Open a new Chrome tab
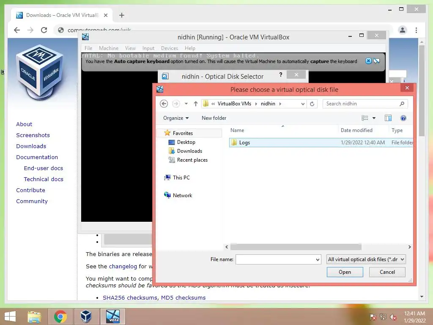433x325 pixels. click(121, 15)
